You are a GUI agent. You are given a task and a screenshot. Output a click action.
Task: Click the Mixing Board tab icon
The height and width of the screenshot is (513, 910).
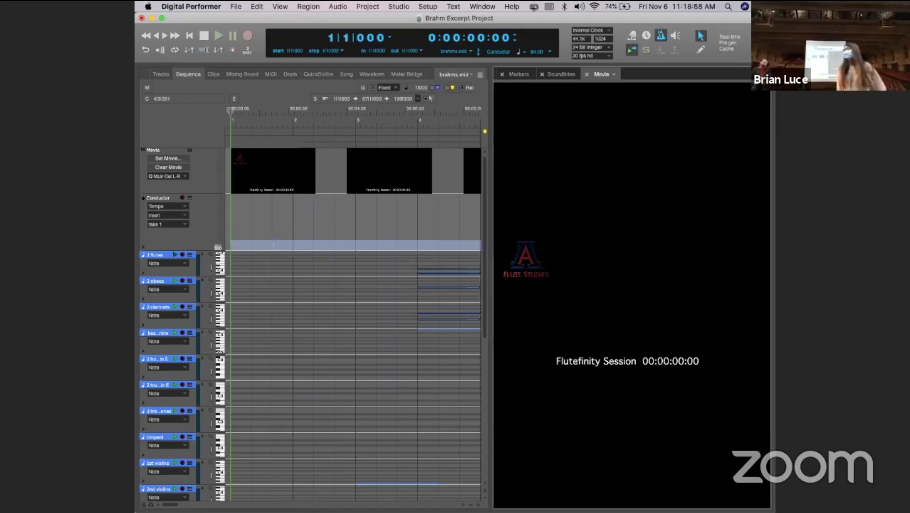pos(243,74)
